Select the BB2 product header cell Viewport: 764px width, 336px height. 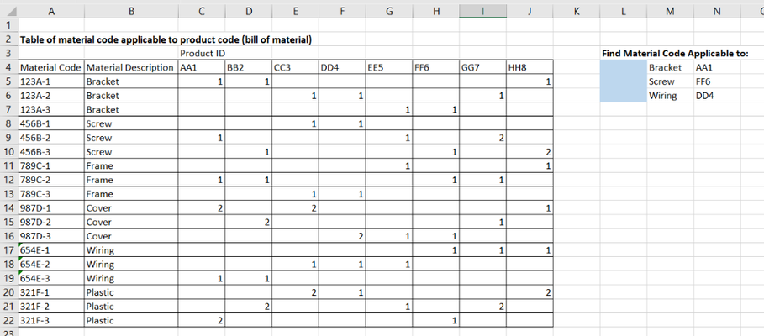(x=248, y=68)
